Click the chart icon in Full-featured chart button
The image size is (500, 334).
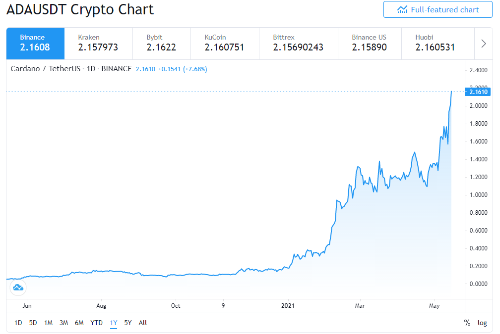coord(402,10)
